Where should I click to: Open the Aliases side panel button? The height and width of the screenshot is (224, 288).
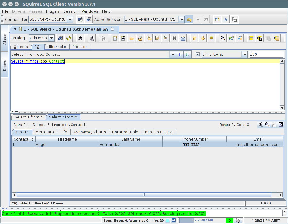click(x=5, y=39)
